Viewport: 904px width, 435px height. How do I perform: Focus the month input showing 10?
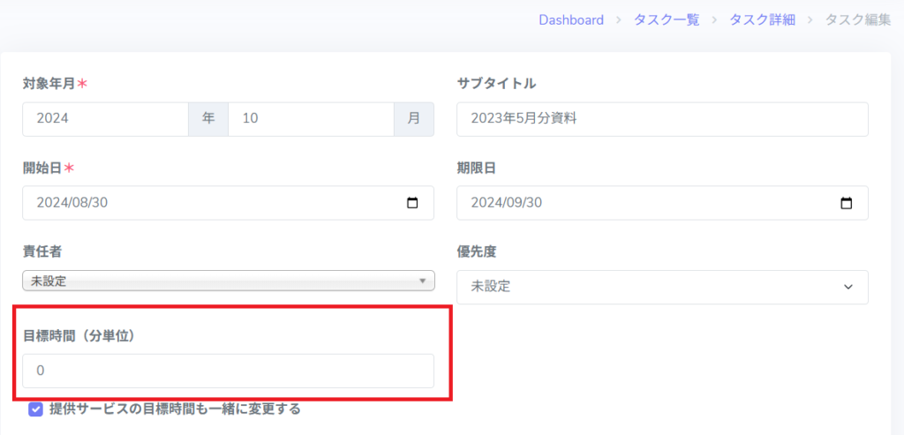310,119
